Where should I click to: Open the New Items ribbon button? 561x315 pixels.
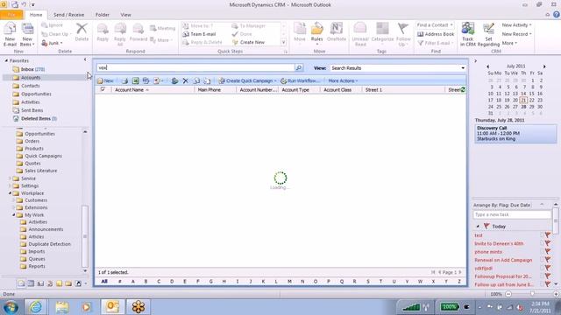point(27,34)
